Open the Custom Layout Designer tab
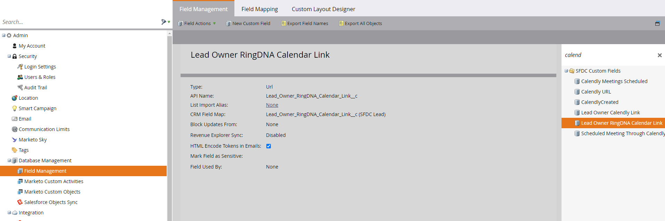Screen dimensions: 665x221 [323, 9]
